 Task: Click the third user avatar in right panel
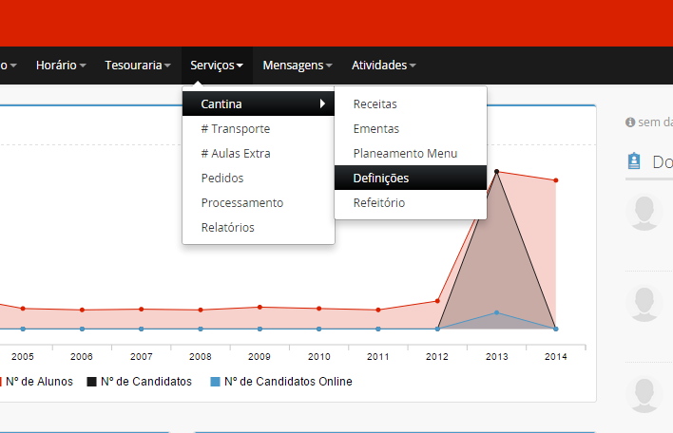pyautogui.click(x=645, y=393)
